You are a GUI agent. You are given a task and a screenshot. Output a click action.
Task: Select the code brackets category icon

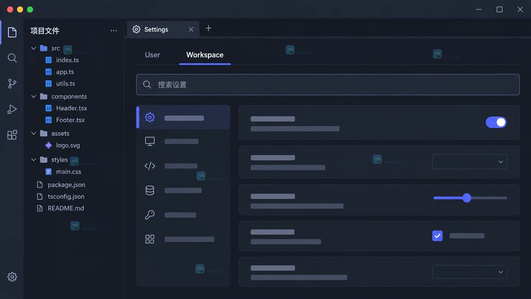[150, 166]
